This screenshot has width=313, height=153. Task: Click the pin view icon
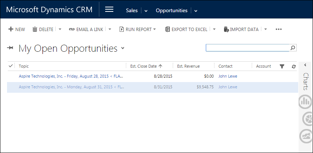[10, 48]
